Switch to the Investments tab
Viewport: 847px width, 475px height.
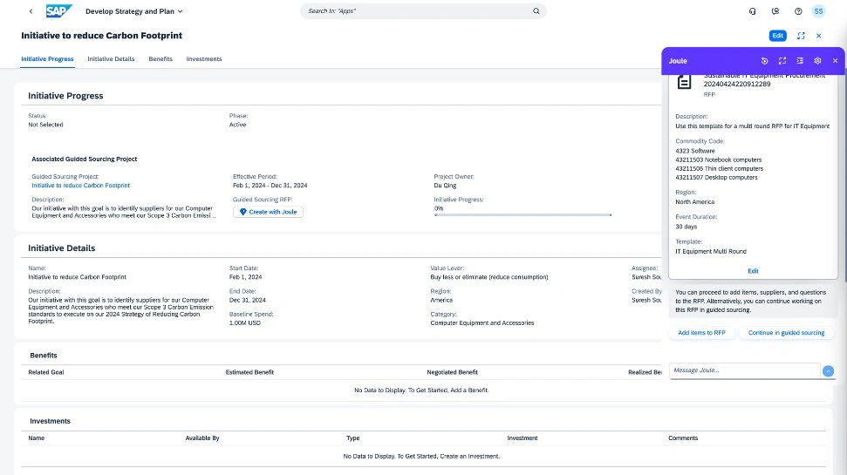coord(204,59)
